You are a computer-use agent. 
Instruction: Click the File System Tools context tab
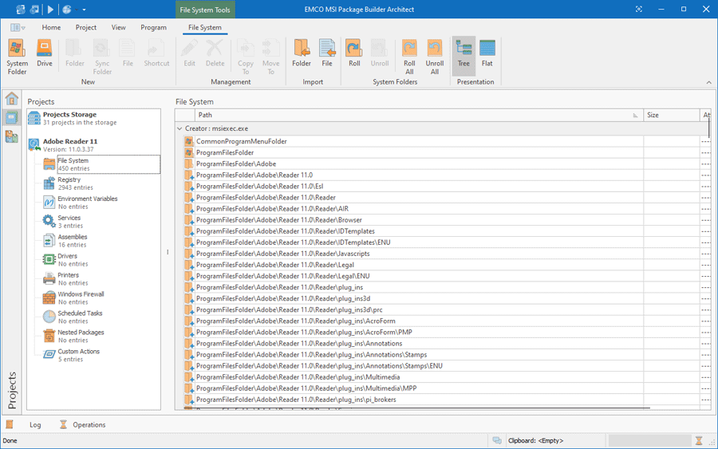[205, 10]
